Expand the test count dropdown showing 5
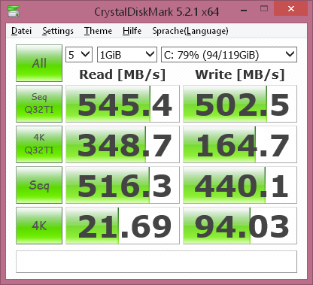This screenshot has width=313, height=285. 79,54
